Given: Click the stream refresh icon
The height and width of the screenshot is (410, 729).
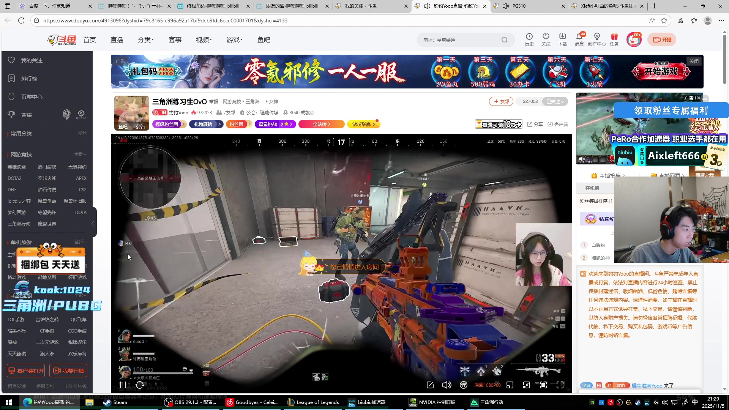Looking at the screenshot, I should (140, 385).
